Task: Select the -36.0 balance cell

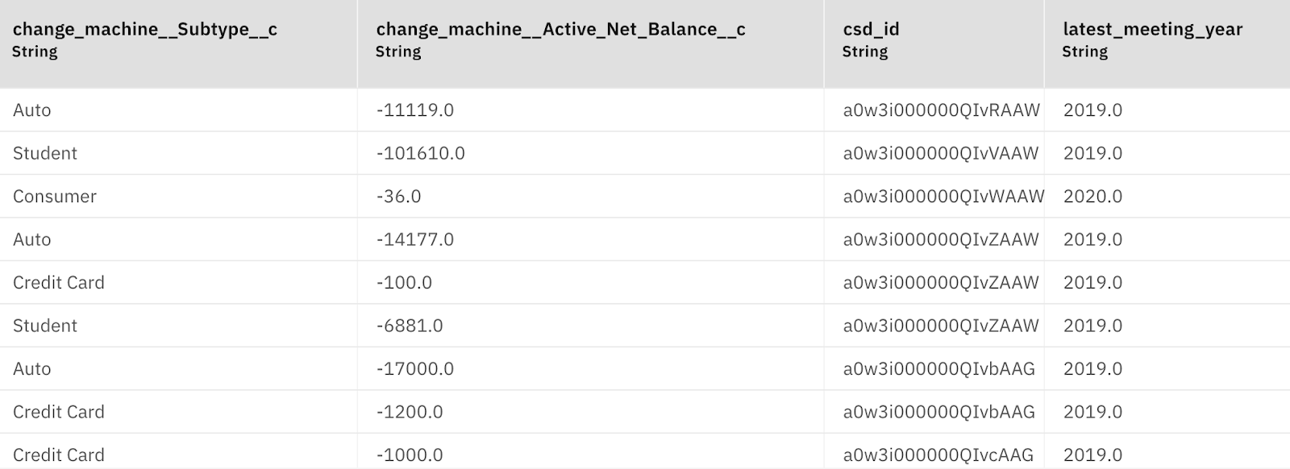Action: (x=398, y=197)
